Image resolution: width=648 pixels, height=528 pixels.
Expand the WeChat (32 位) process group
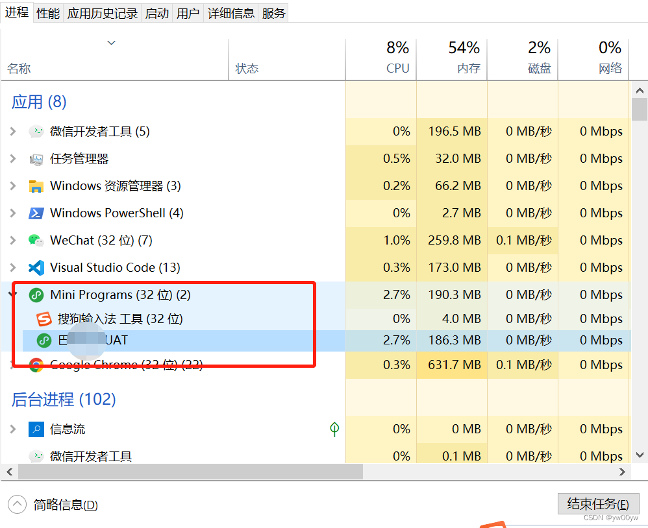tap(13, 240)
